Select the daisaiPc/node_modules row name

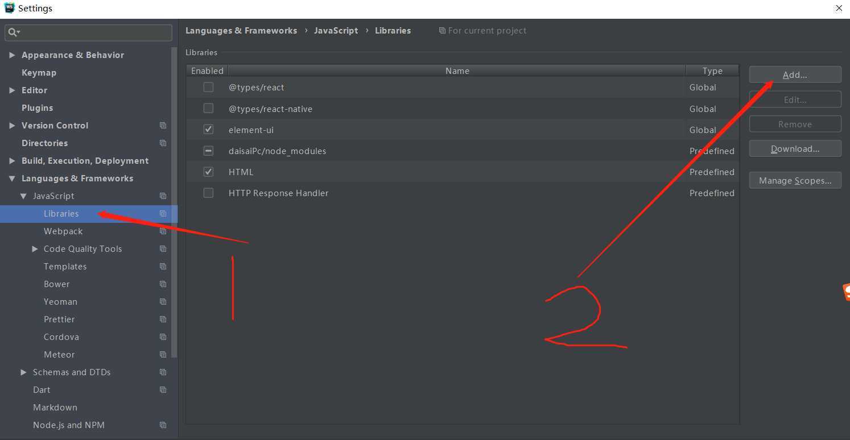click(x=277, y=151)
